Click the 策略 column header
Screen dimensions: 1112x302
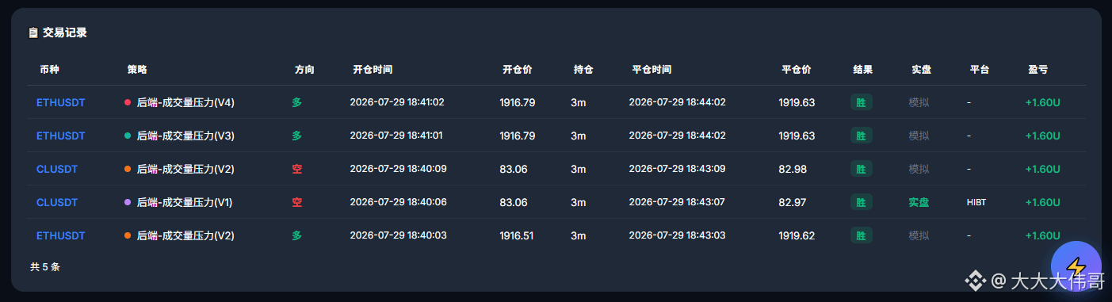[x=137, y=70]
